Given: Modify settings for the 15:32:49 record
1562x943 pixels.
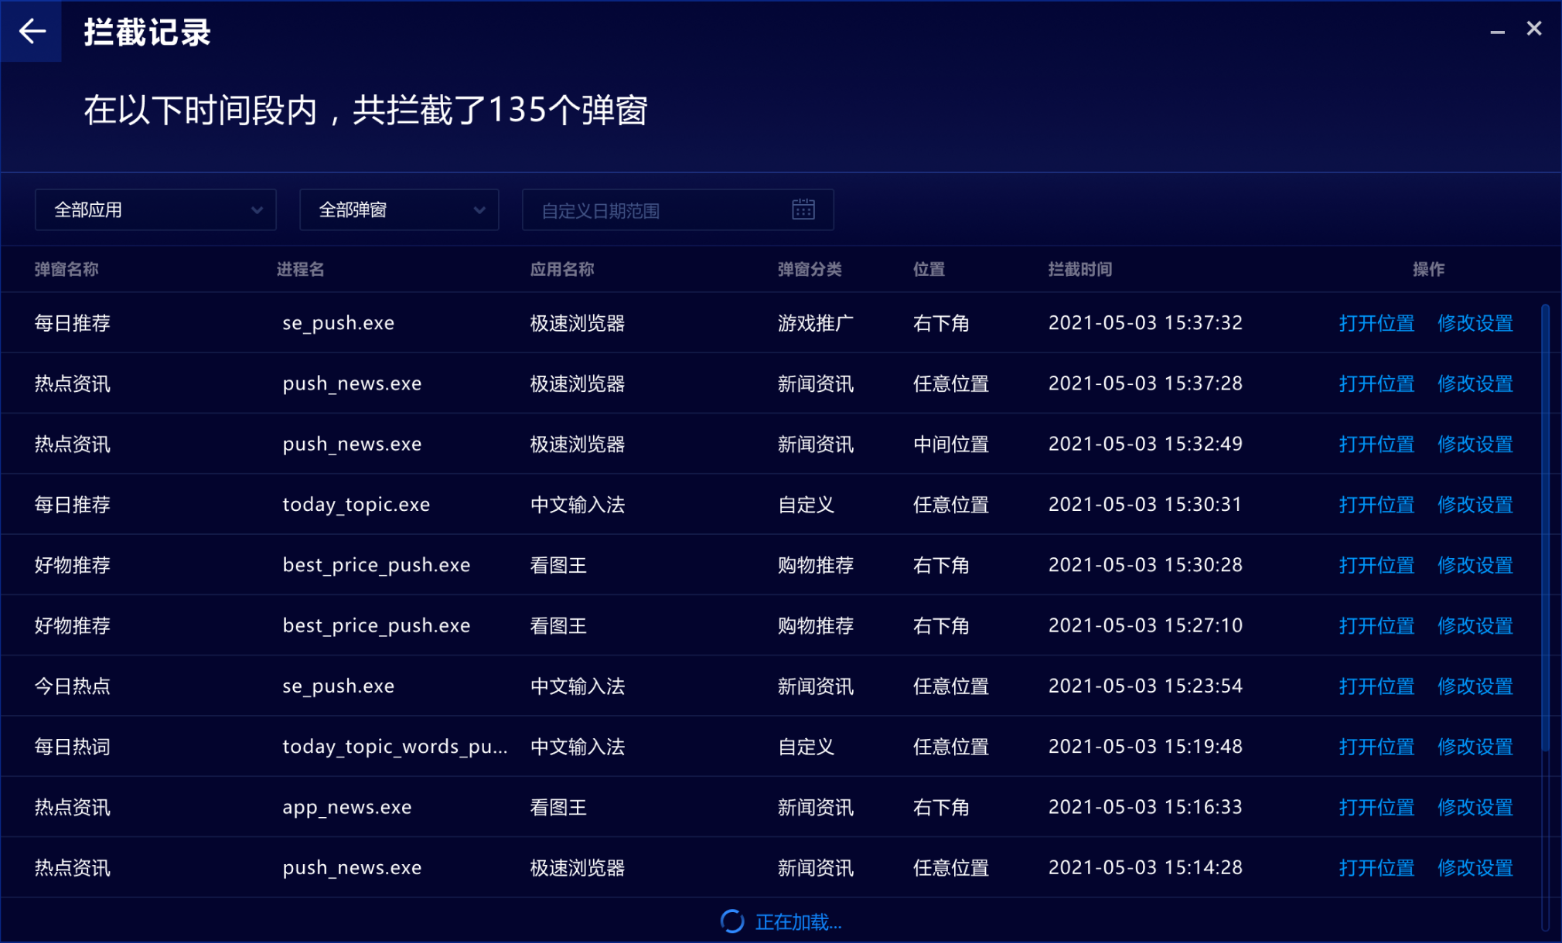Looking at the screenshot, I should pyautogui.click(x=1475, y=444).
